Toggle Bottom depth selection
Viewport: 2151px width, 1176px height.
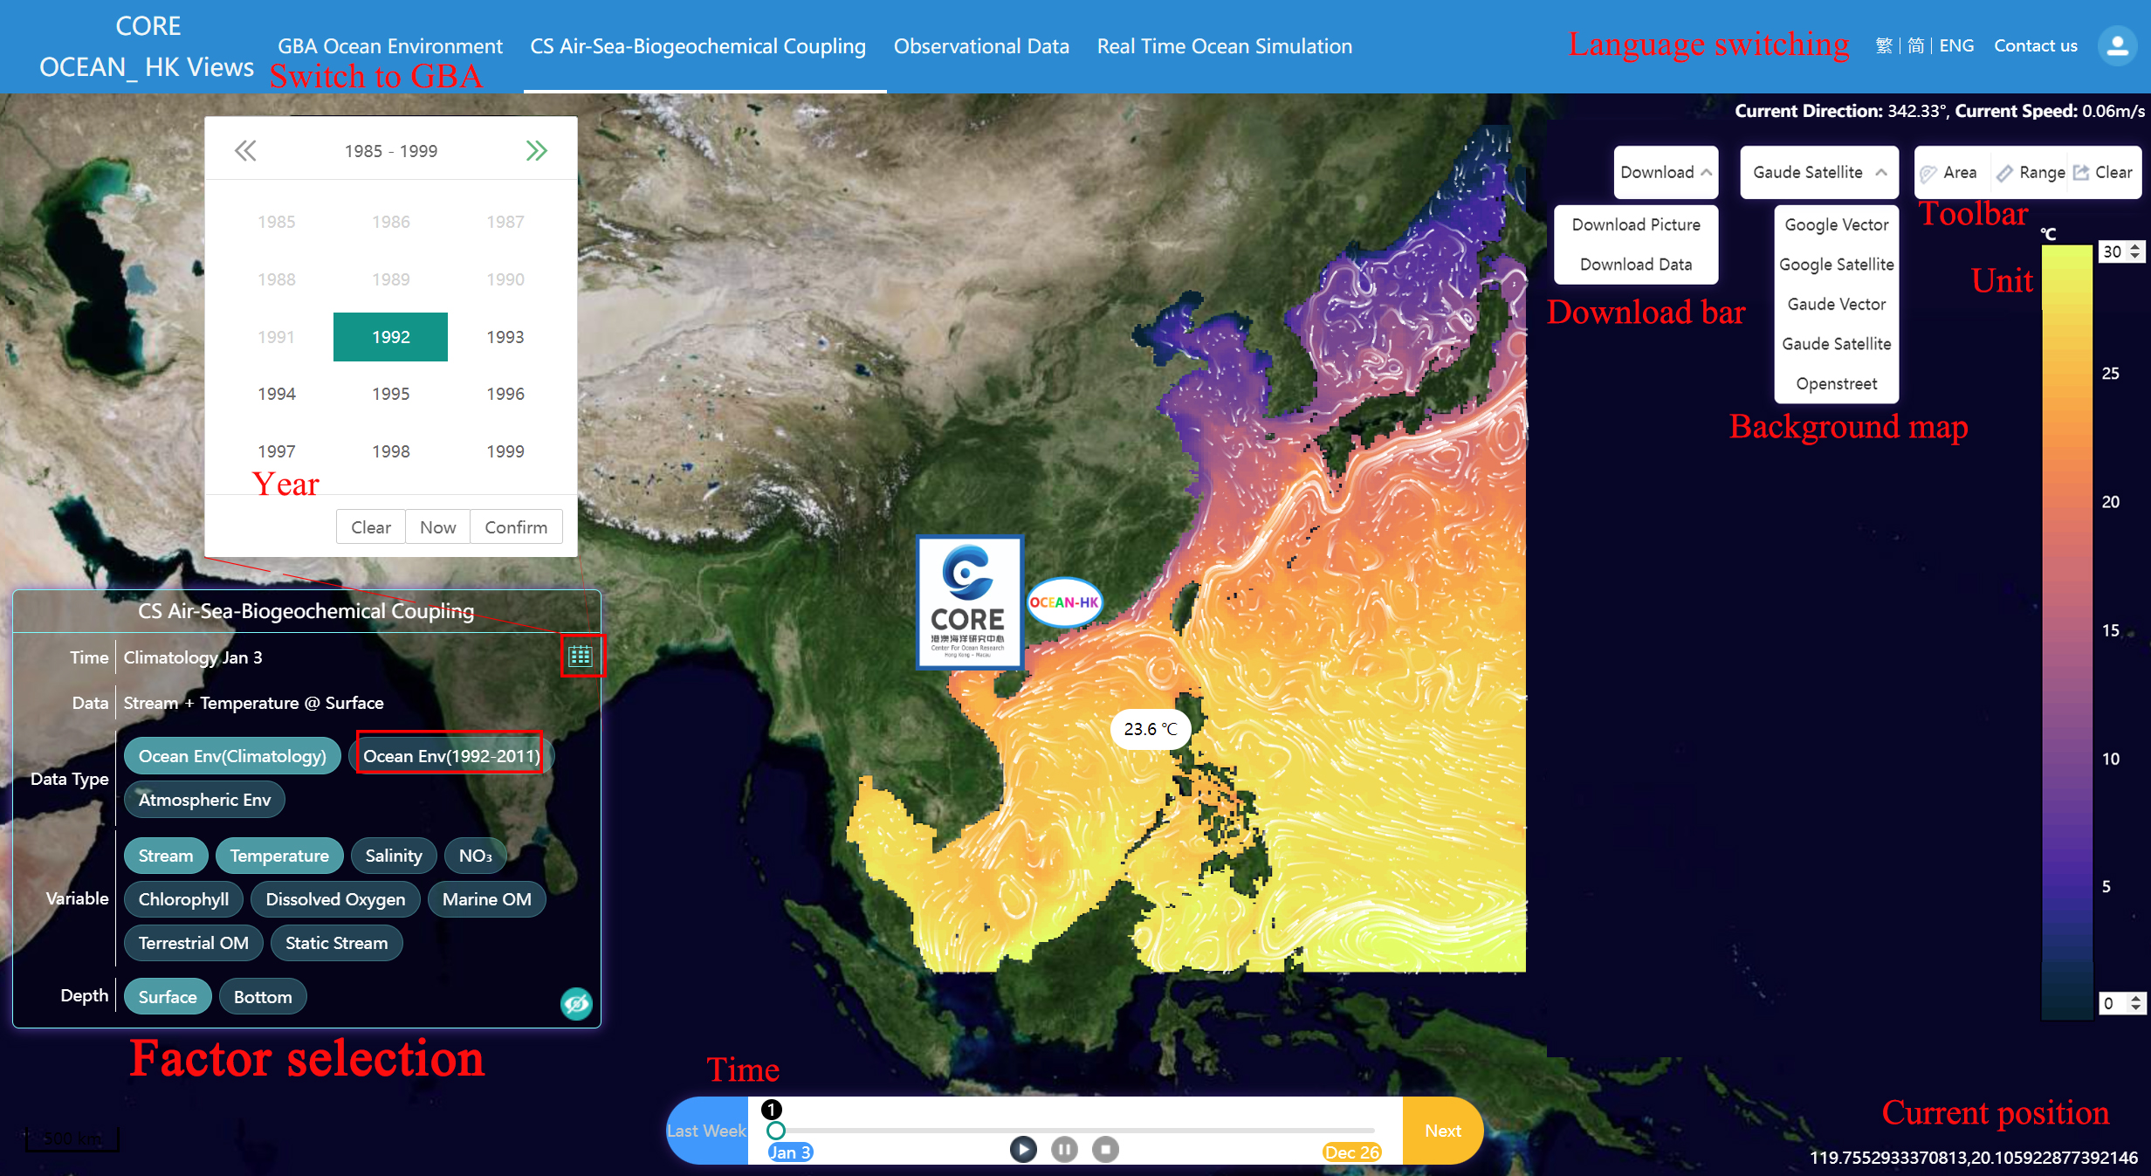tap(264, 996)
